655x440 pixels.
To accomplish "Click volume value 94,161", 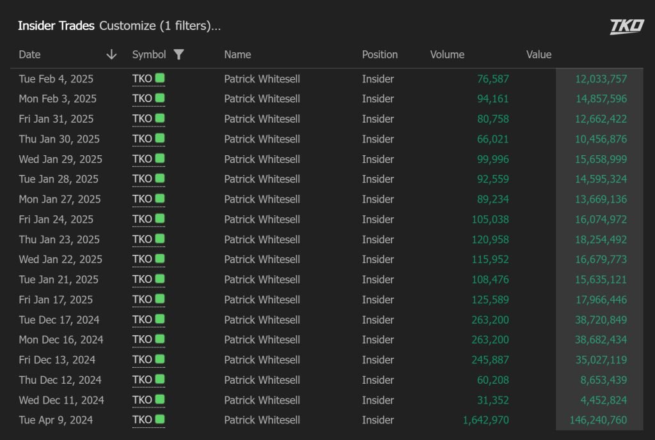I will click(493, 99).
